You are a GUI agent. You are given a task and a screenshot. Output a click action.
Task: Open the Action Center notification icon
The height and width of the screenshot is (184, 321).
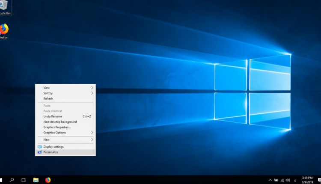tap(319, 180)
